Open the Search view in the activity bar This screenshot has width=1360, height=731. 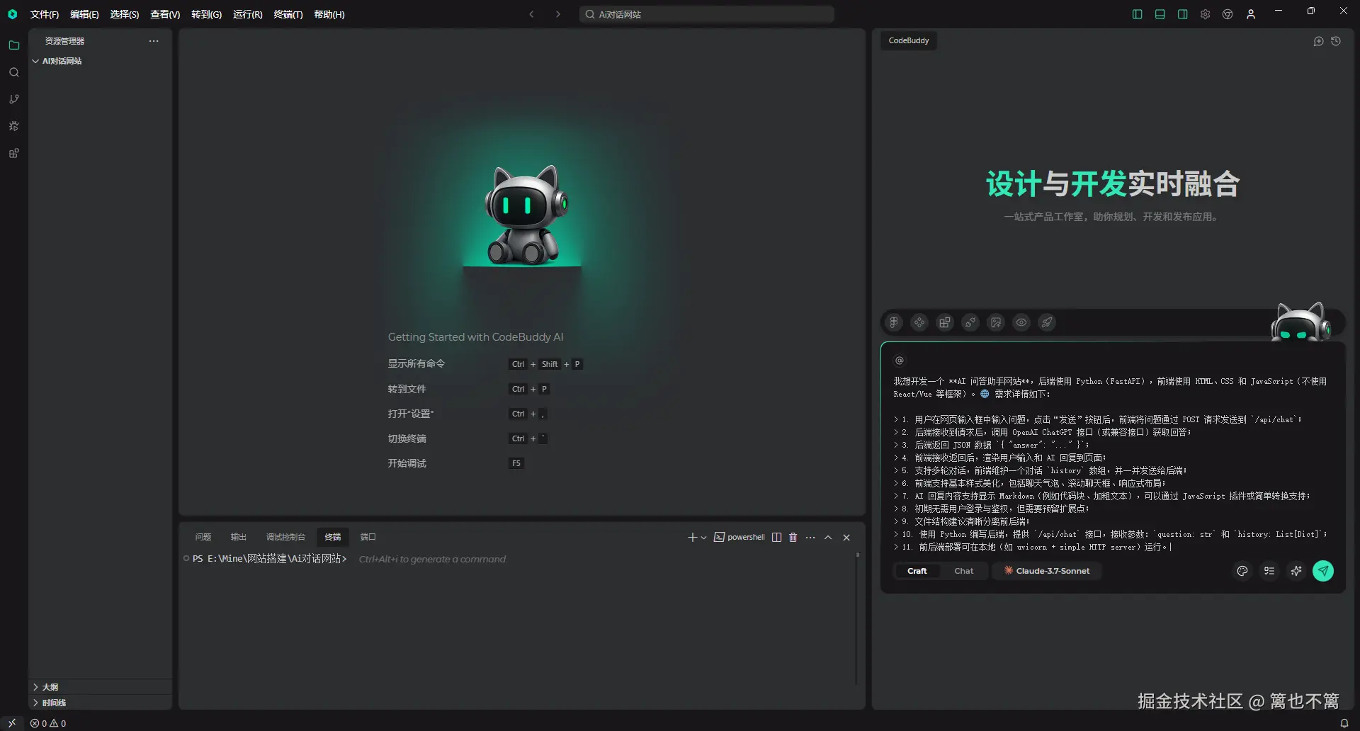(x=13, y=72)
